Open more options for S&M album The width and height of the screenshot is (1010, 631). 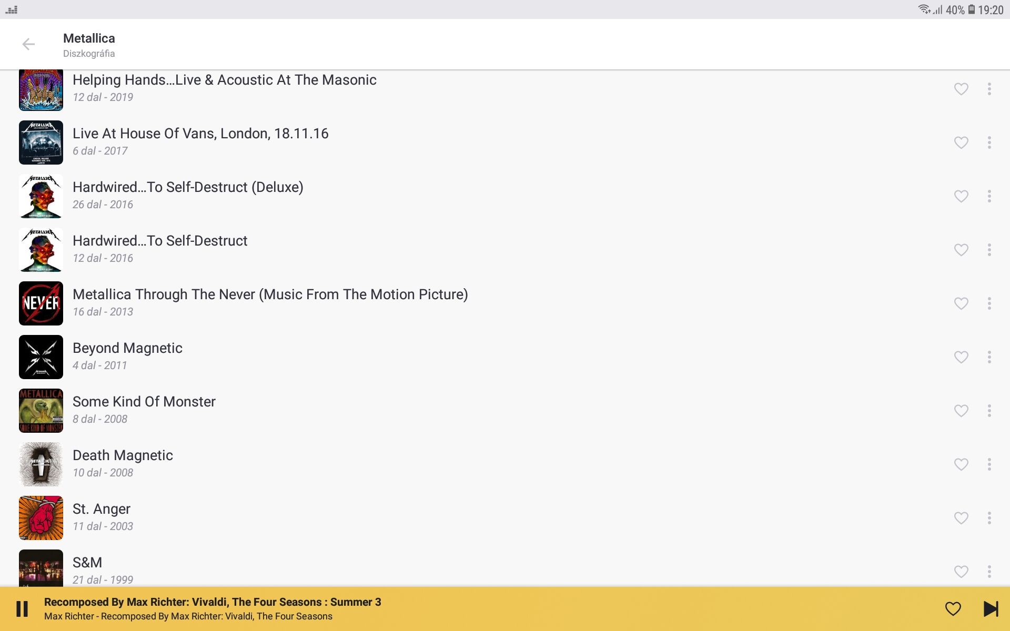click(989, 572)
